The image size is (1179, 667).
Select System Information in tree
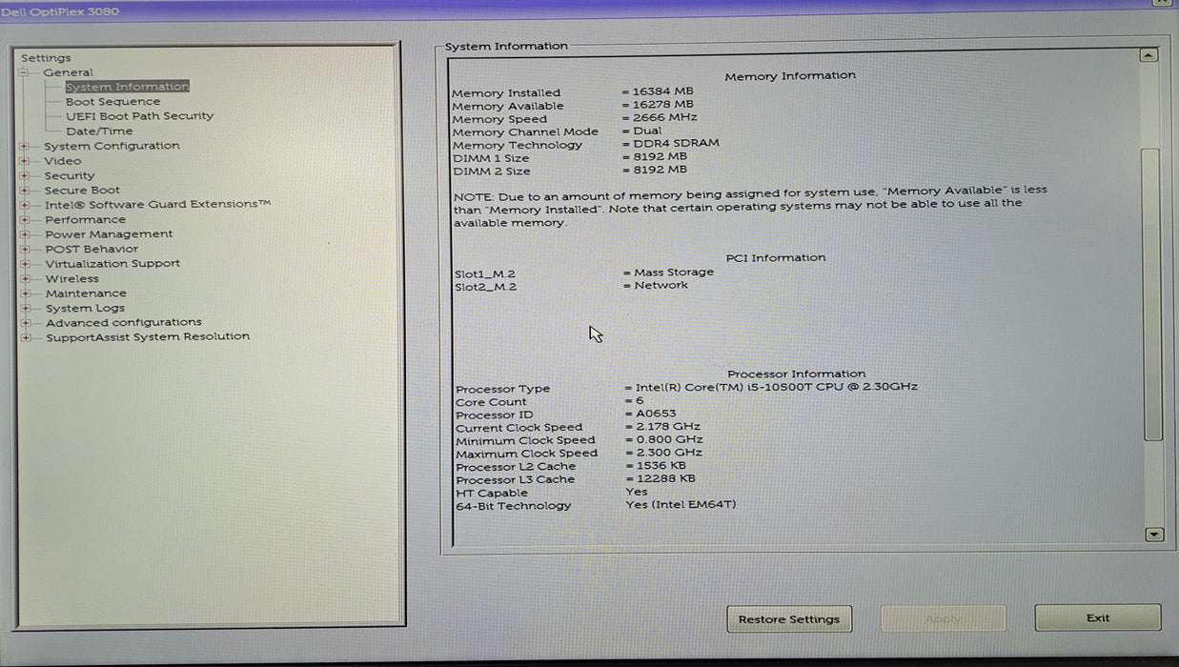pyautogui.click(x=127, y=87)
